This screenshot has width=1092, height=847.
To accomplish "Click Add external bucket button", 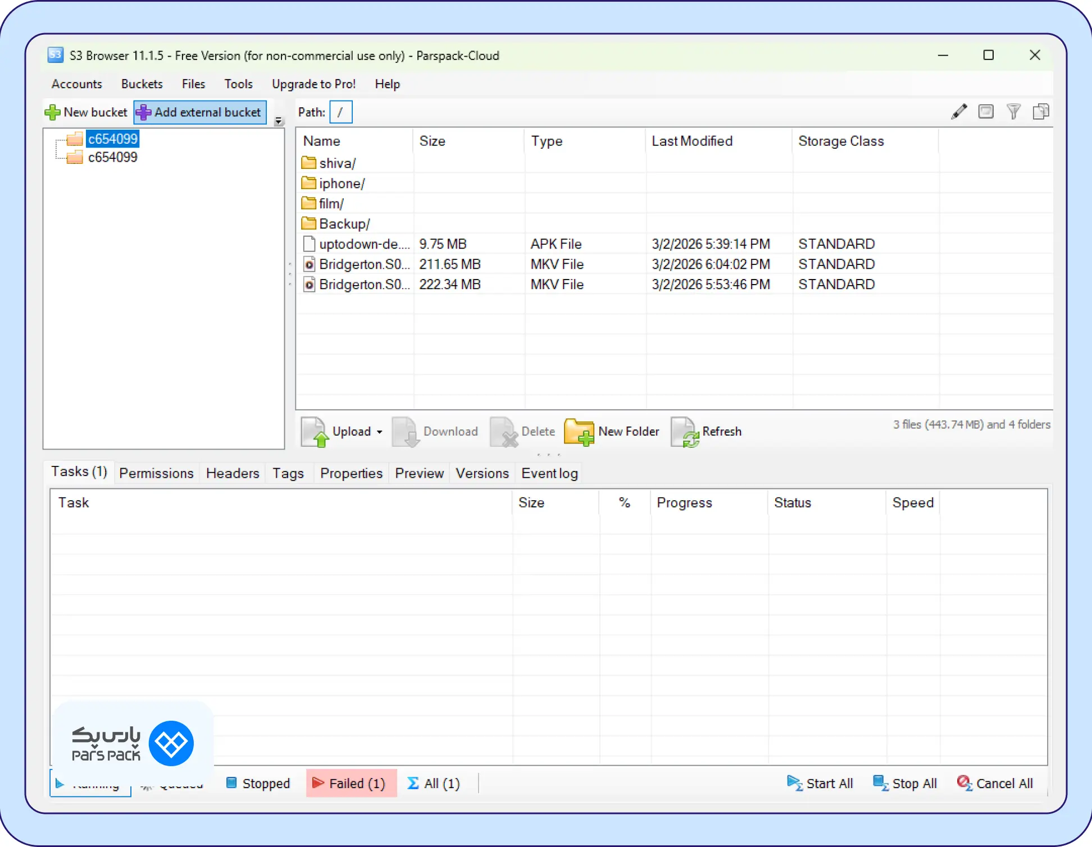I will [200, 112].
